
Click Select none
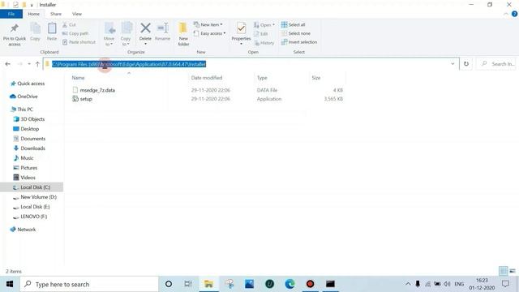(295, 33)
